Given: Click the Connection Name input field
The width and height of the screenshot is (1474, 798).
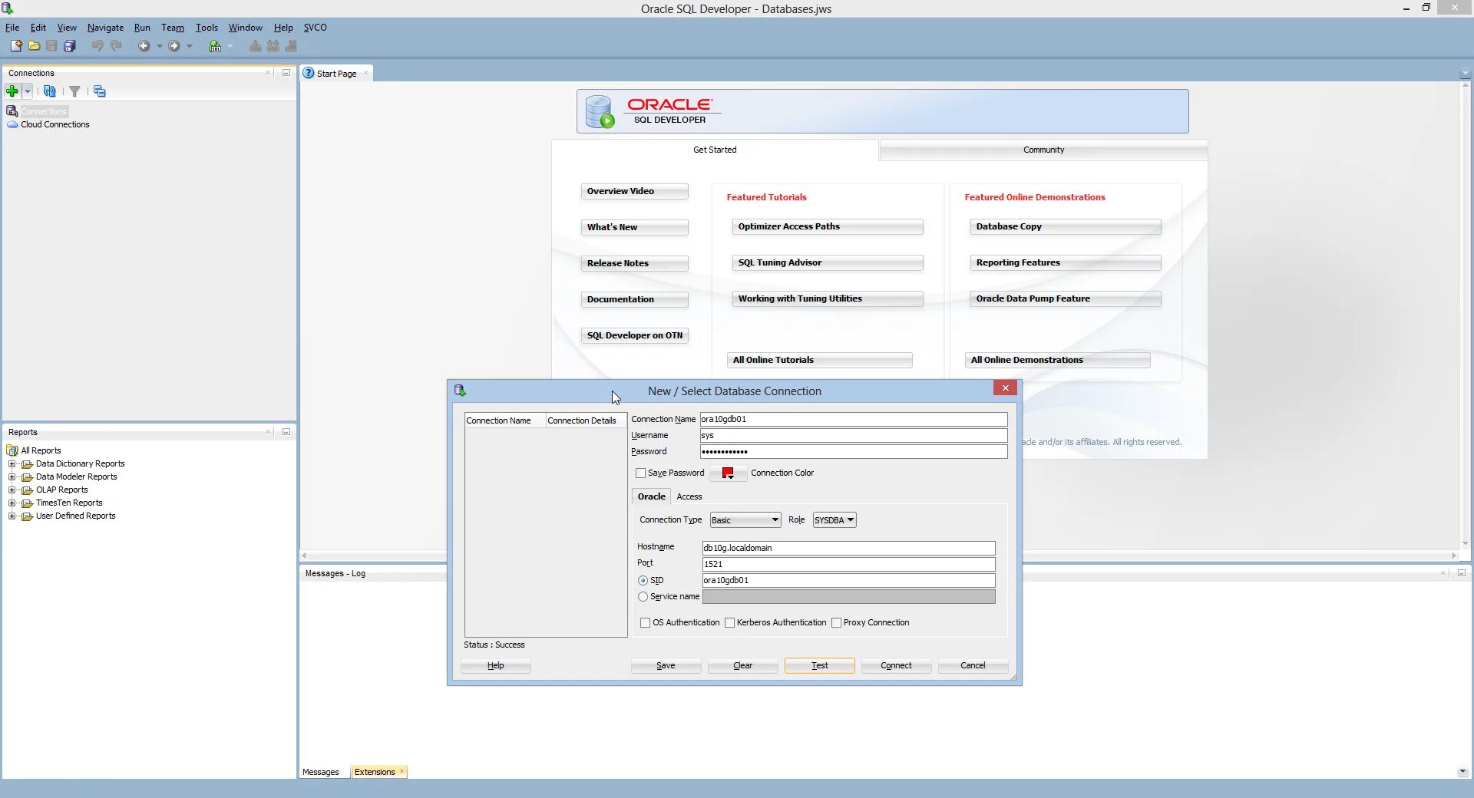Looking at the screenshot, I should (x=854, y=420).
